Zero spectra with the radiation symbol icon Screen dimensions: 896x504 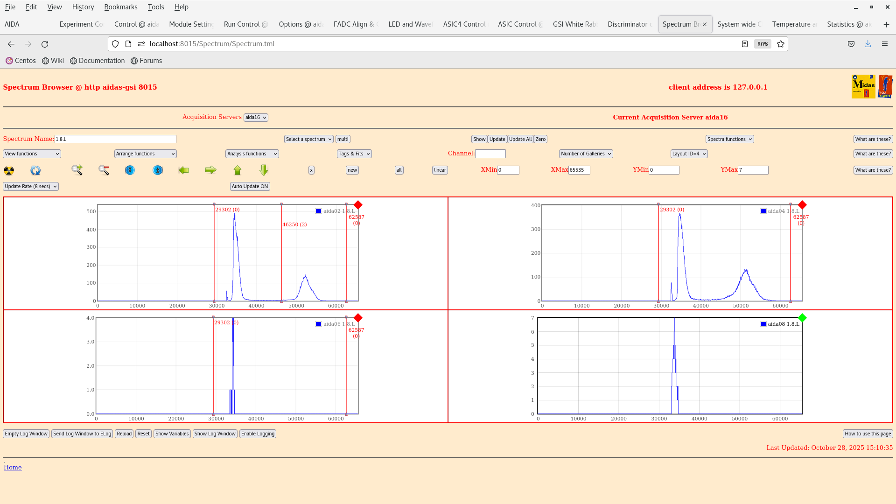[x=8, y=170]
